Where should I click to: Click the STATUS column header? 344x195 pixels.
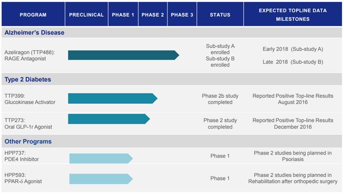220,15
